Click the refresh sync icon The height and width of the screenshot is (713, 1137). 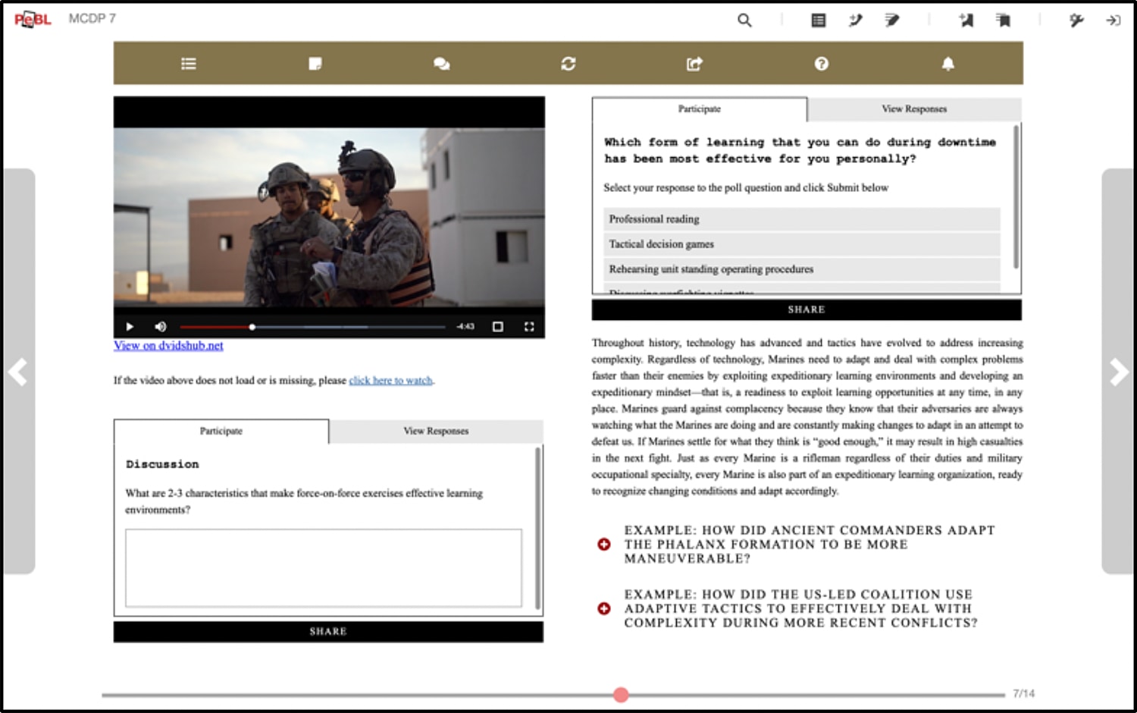click(x=568, y=64)
